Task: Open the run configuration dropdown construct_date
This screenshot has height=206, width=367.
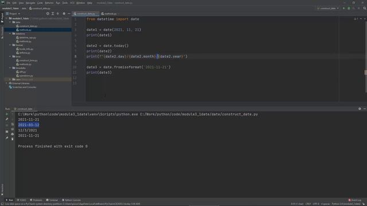Action: [x=327, y=8]
